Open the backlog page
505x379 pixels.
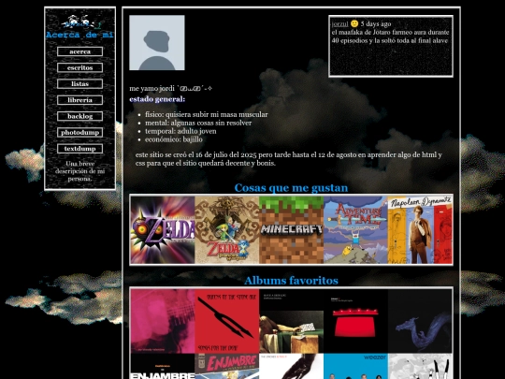(79, 116)
